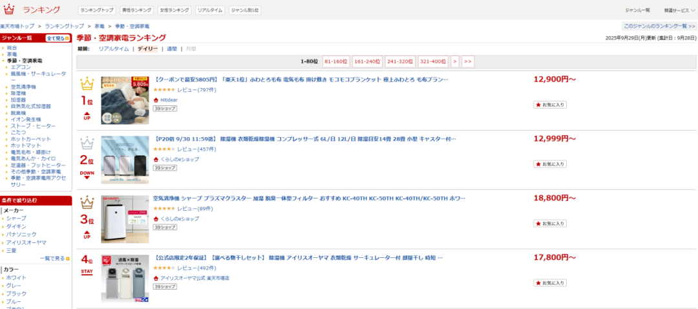This screenshot has width=698, height=309.
Task: Favorite the Sharp air purifier at rank 3
Action: click(x=550, y=224)
